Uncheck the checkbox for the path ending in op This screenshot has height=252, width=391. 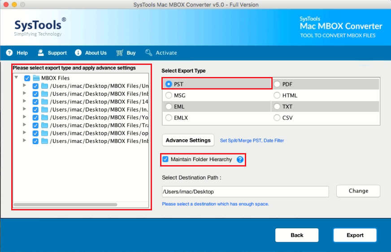point(35,133)
